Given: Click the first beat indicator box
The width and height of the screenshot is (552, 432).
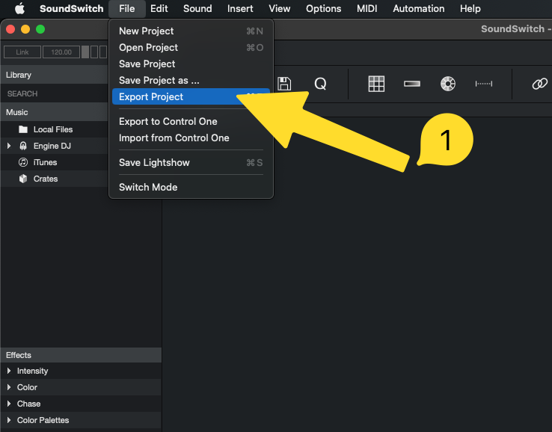Looking at the screenshot, I should click(85, 52).
